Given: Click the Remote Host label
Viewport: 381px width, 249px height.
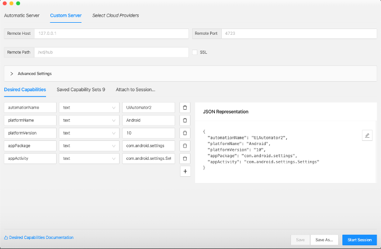Looking at the screenshot, I should coord(19,33).
